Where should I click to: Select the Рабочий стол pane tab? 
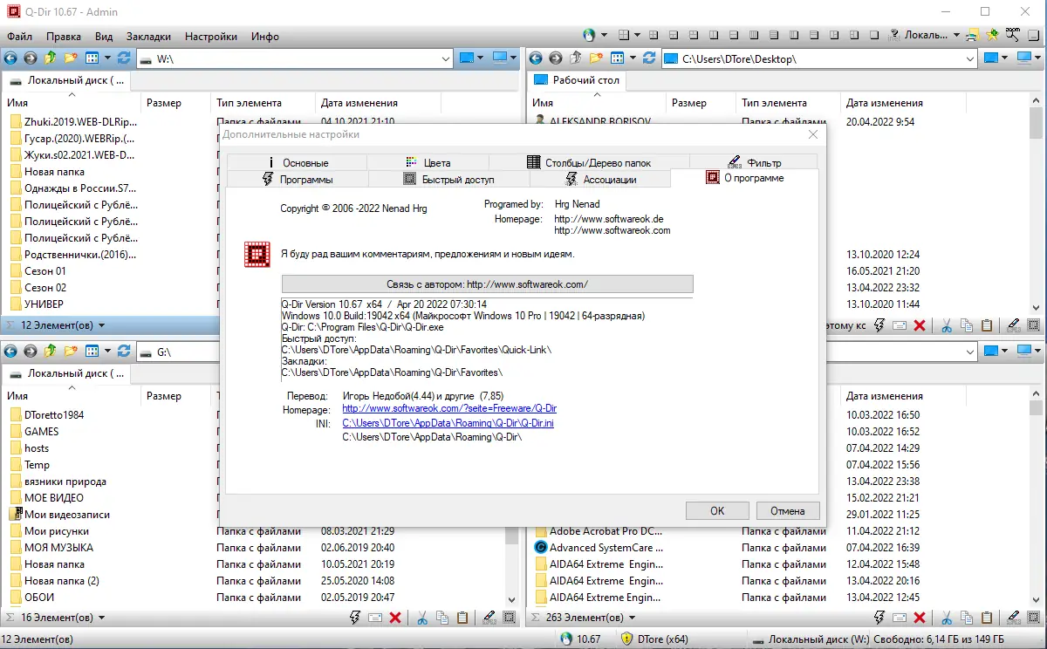coord(577,80)
